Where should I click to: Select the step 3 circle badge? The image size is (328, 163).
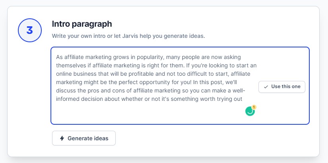(x=30, y=30)
